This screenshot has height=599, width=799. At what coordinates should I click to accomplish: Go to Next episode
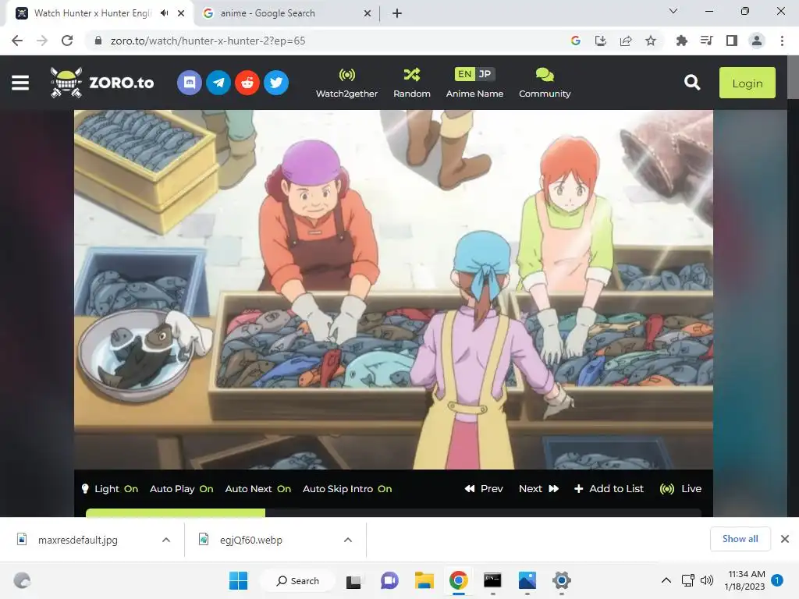pyautogui.click(x=538, y=489)
